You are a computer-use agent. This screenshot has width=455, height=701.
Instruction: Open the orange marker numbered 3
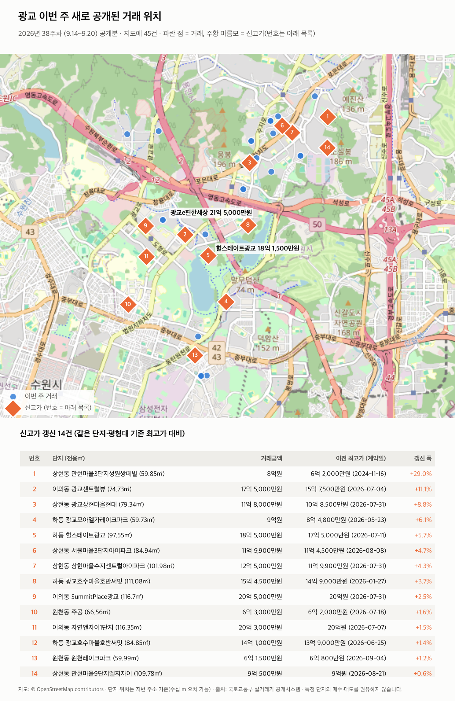(249, 162)
